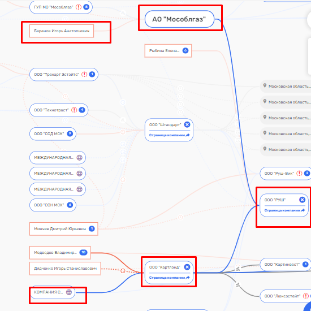Expand connections badge 10 on Медведев Владимир
The width and height of the screenshot is (311, 311).
(83, 252)
